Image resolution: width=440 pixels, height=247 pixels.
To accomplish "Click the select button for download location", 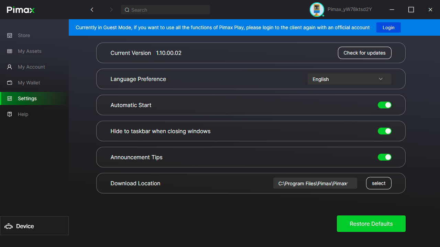I will pos(378,183).
